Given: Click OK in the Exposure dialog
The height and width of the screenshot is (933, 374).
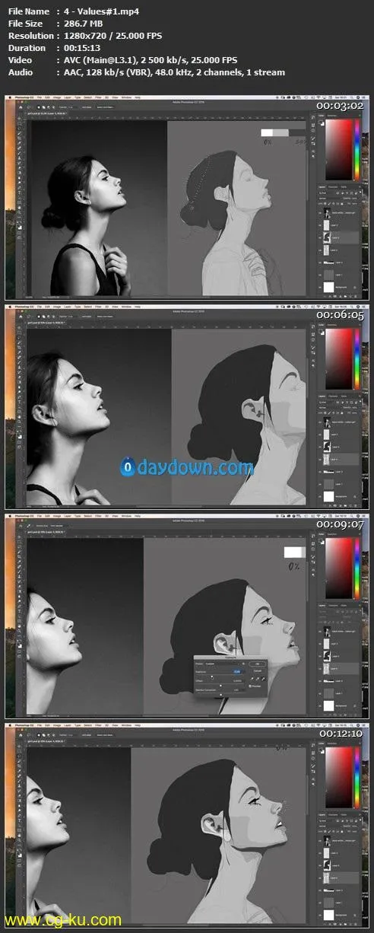Looking at the screenshot, I should tap(258, 664).
